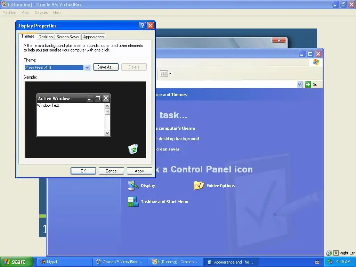Click the Recycle Bin in the theme sample
356x267 pixels.
(x=133, y=149)
